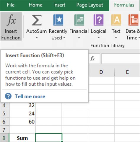Switch to the Insert tab
140x142 pixels.
[x=59, y=5]
